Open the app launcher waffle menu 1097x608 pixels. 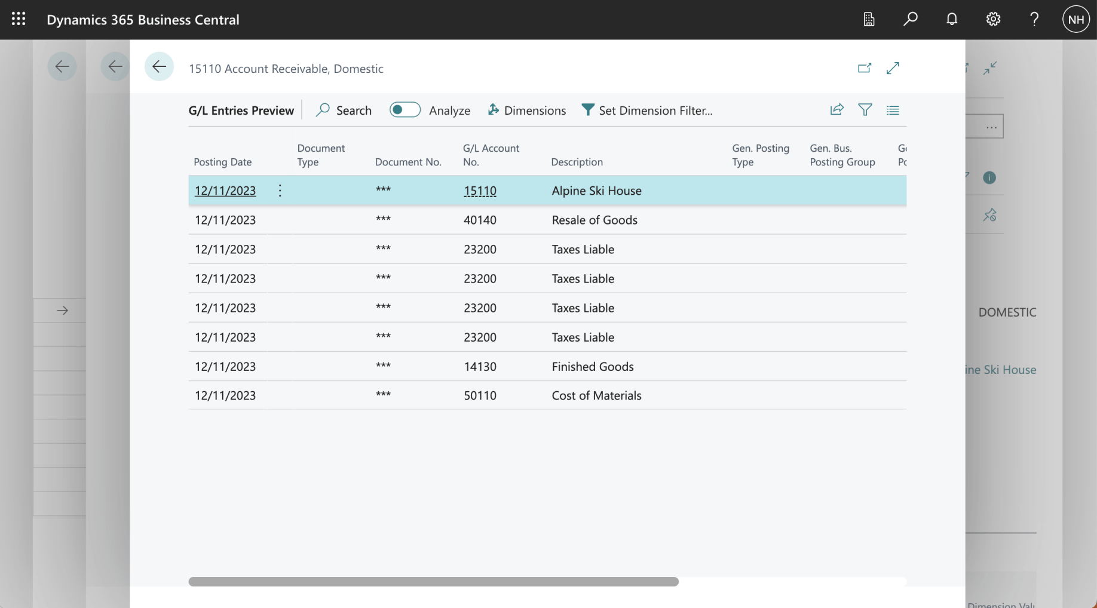[19, 19]
